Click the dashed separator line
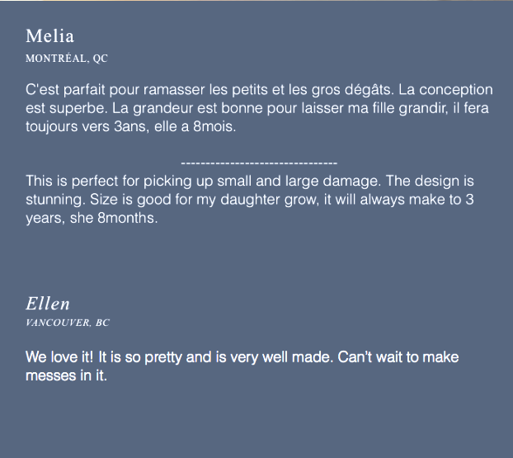 point(258,163)
